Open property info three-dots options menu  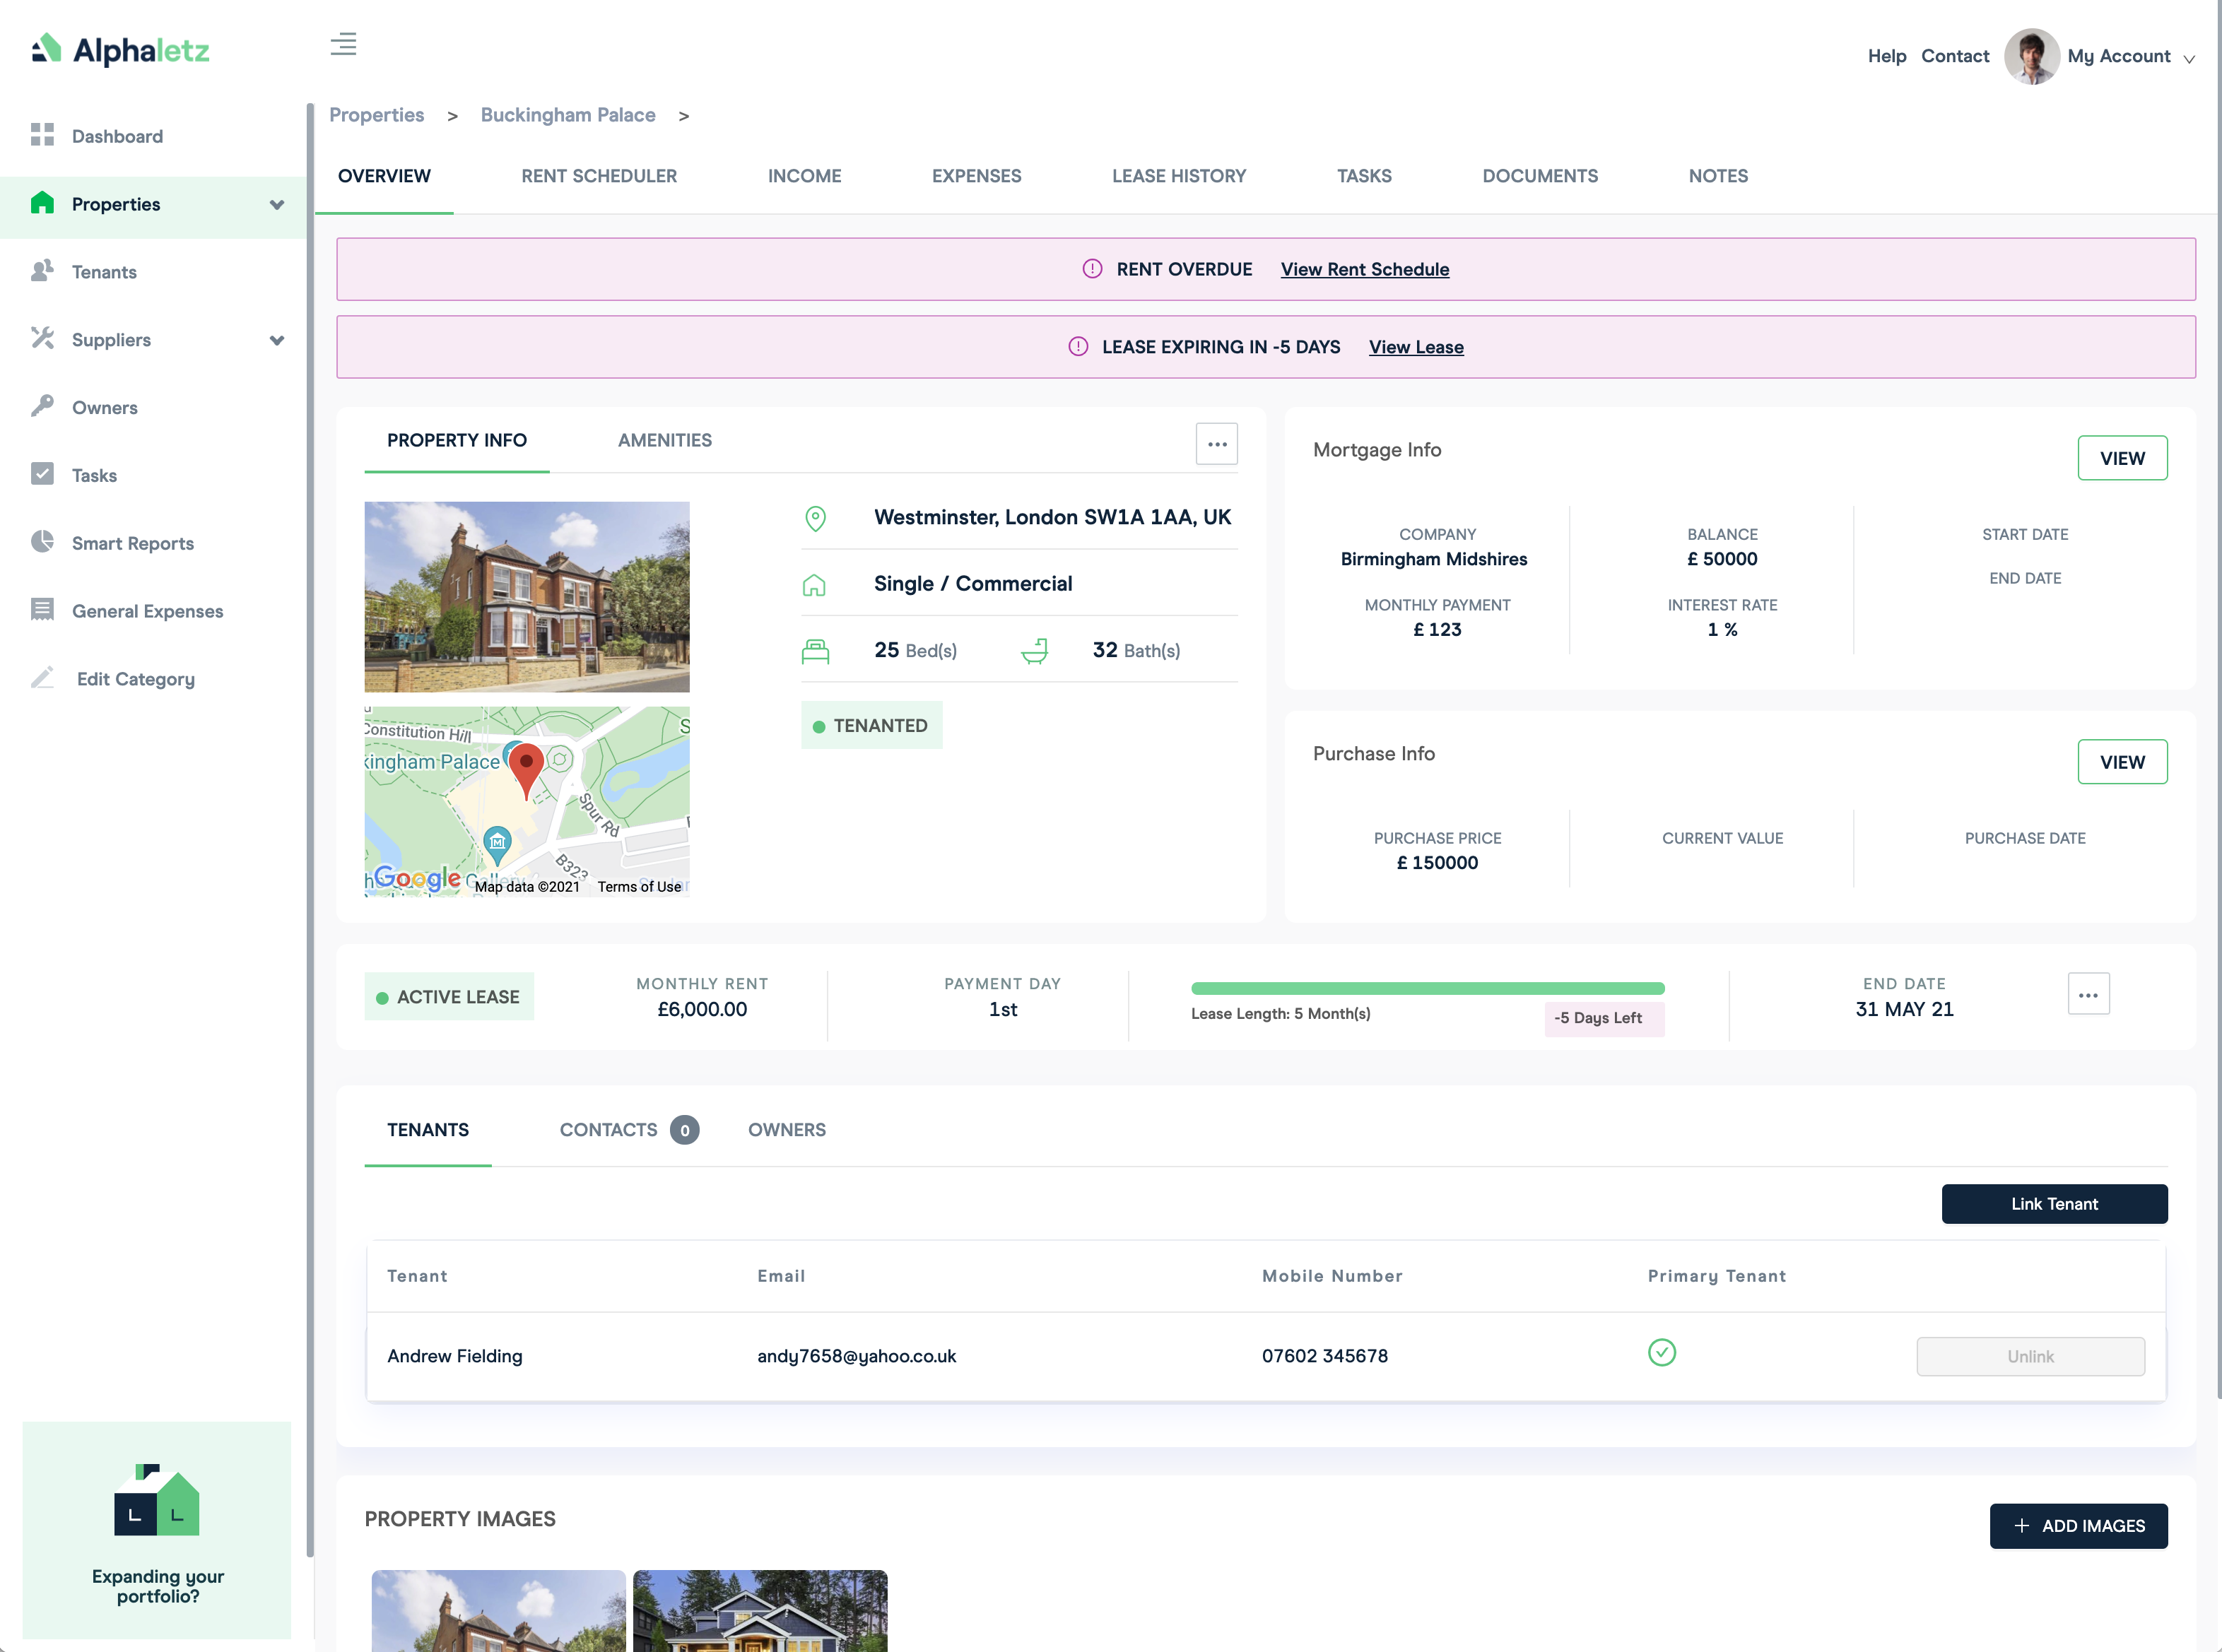click(1216, 444)
